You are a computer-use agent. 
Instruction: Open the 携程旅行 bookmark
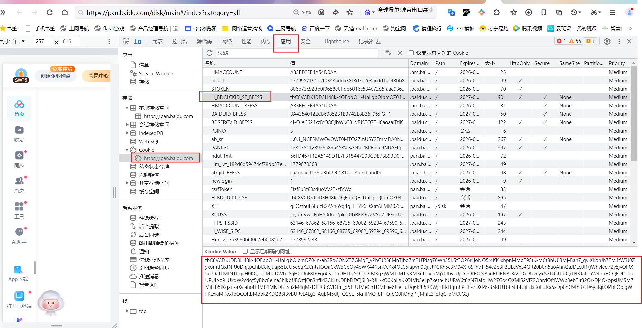[x=427, y=28]
